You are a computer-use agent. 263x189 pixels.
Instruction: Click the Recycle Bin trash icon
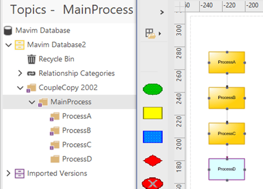click(x=31, y=59)
